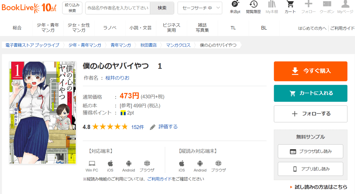Click the author link 桜井のりお
355x194 pixels.
117,78
